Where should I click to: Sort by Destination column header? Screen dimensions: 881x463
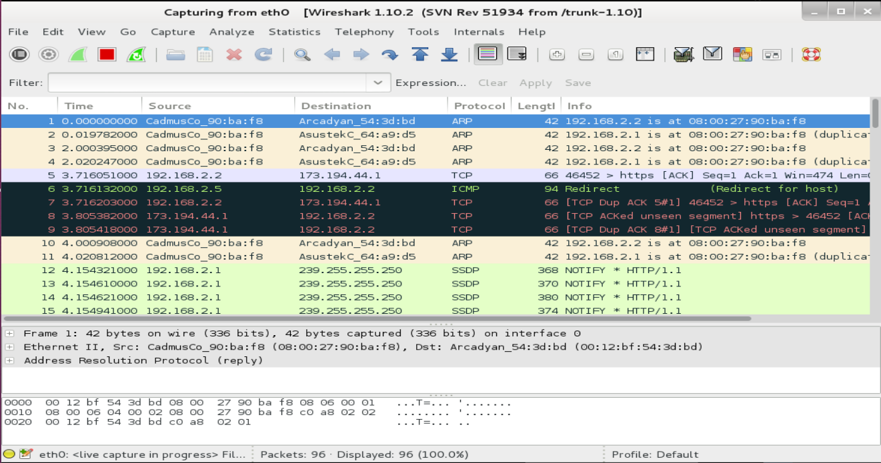371,106
